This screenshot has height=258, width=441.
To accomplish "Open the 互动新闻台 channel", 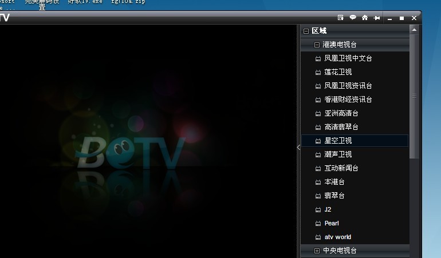I will pyautogui.click(x=341, y=168).
